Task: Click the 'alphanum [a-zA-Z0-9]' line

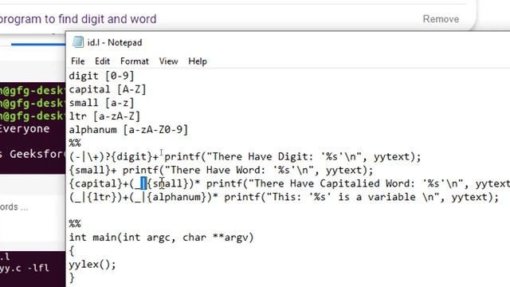Action: [128, 130]
